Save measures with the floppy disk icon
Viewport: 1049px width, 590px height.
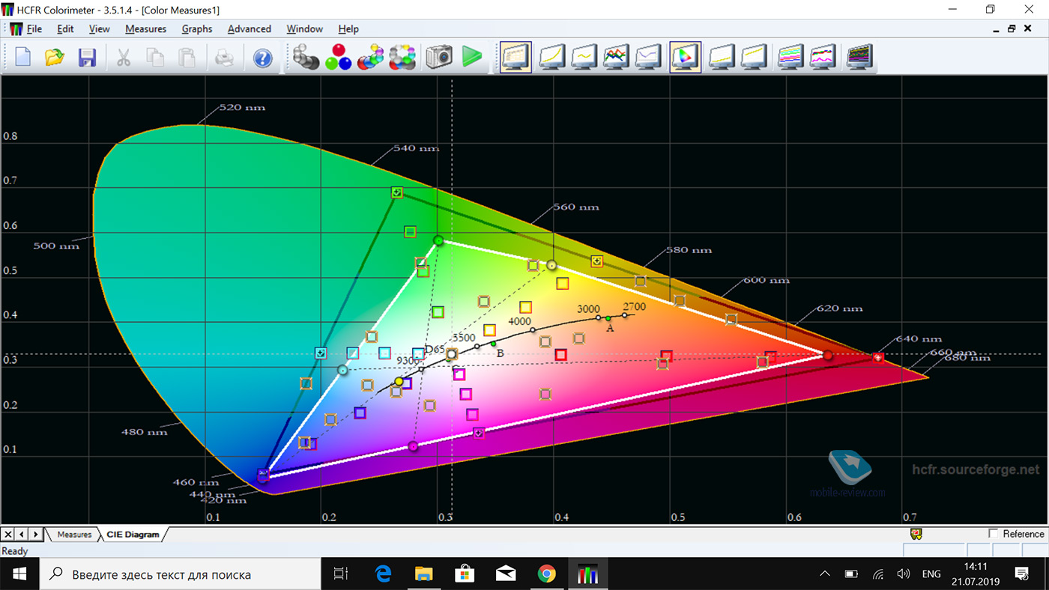pos(88,58)
